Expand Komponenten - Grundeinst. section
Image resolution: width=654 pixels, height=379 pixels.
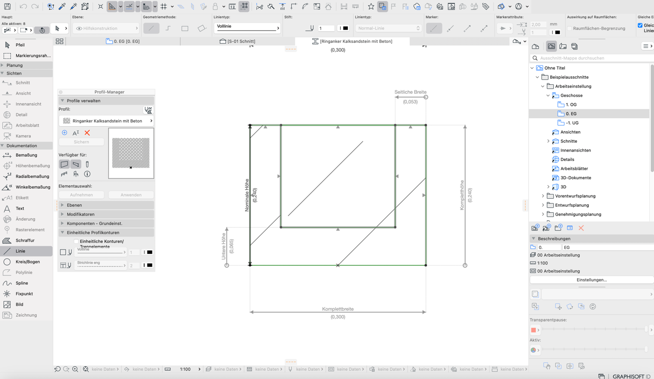point(106,224)
